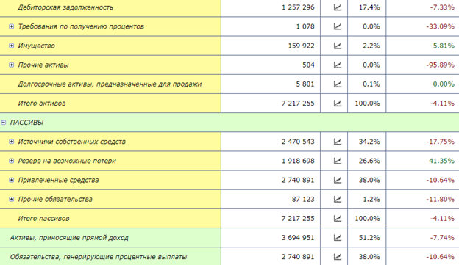Viewport: 459px width, 265px height.
Task: Show chart for Резерв на возможные потери
Action: tap(338, 161)
